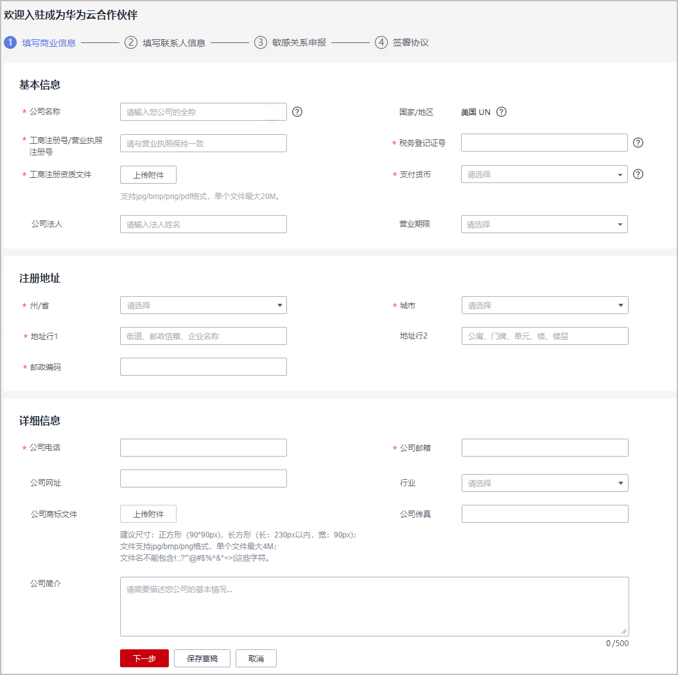
Task: Click the 文件支持jpg/bmp/png格式 size hint
Action: (198, 547)
